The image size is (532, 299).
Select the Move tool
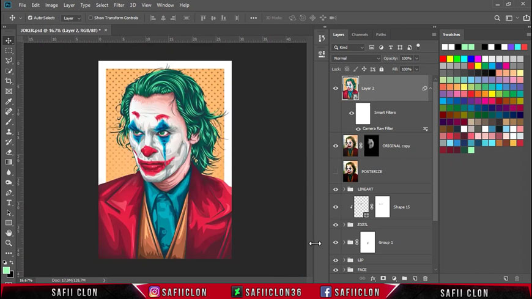[9, 41]
